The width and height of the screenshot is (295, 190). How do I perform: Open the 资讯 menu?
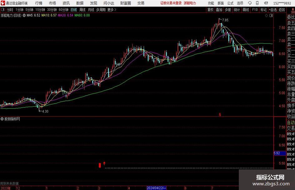66,3
